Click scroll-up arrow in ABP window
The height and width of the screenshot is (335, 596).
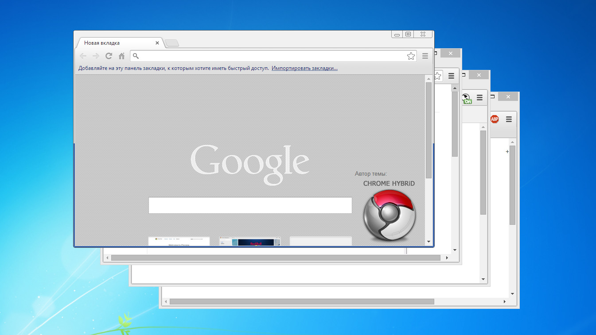click(512, 142)
